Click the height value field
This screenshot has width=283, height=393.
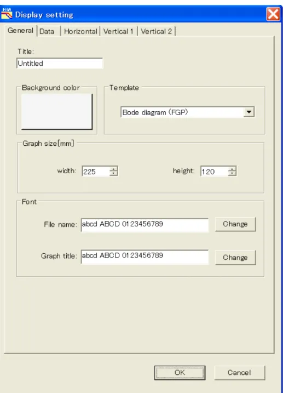pyautogui.click(x=215, y=172)
